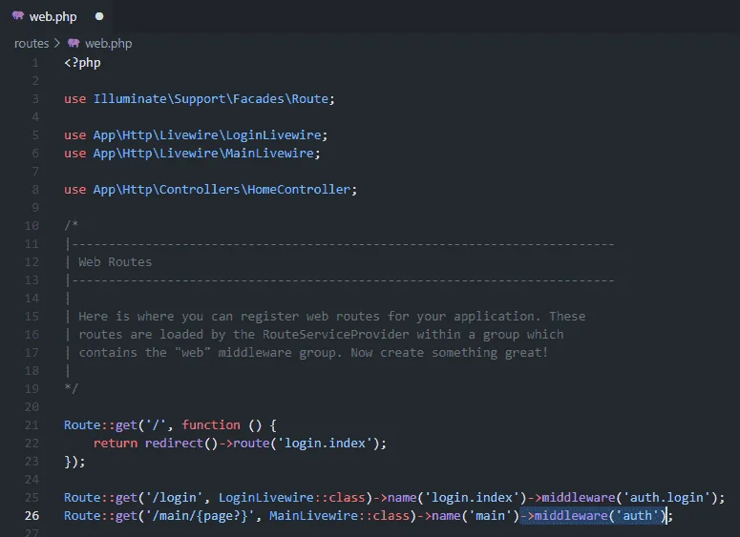Click line number 1 in the gutter
The image size is (740, 537).
[35, 63]
